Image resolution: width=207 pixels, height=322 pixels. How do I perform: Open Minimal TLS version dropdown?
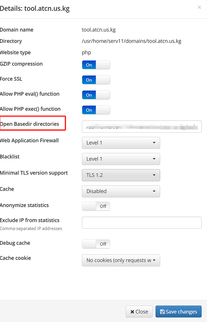[x=121, y=175]
